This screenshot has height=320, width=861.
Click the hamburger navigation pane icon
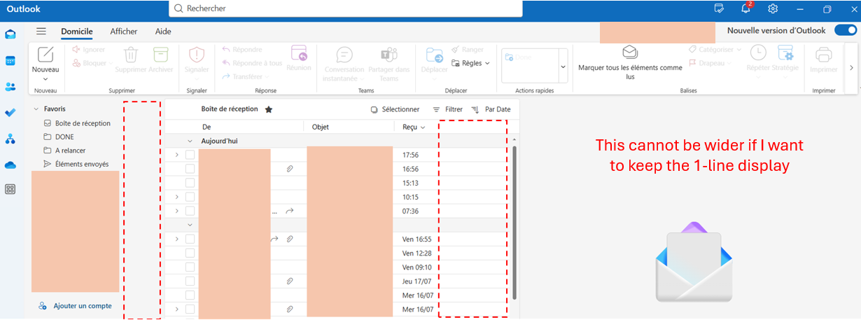pos(41,32)
